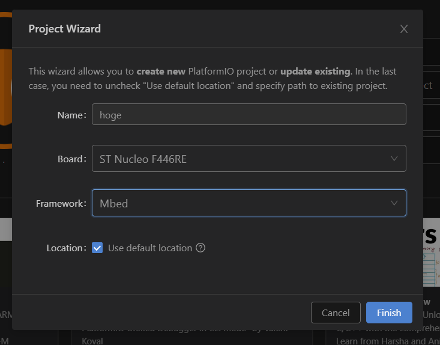Cancel the project wizard

(x=336, y=313)
